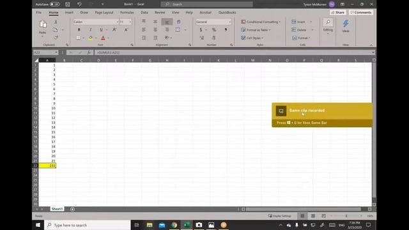Click the Format Painter brush icon
Image resolution: width=409 pixels, height=230 pixels.
pyautogui.click(x=56, y=38)
